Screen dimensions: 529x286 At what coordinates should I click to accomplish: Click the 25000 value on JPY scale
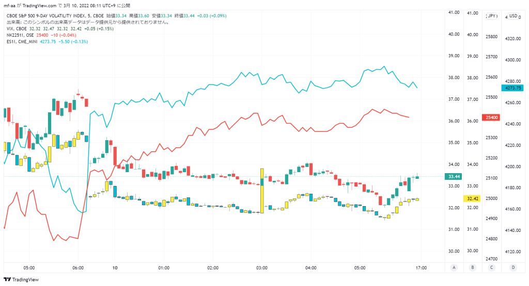click(492, 198)
